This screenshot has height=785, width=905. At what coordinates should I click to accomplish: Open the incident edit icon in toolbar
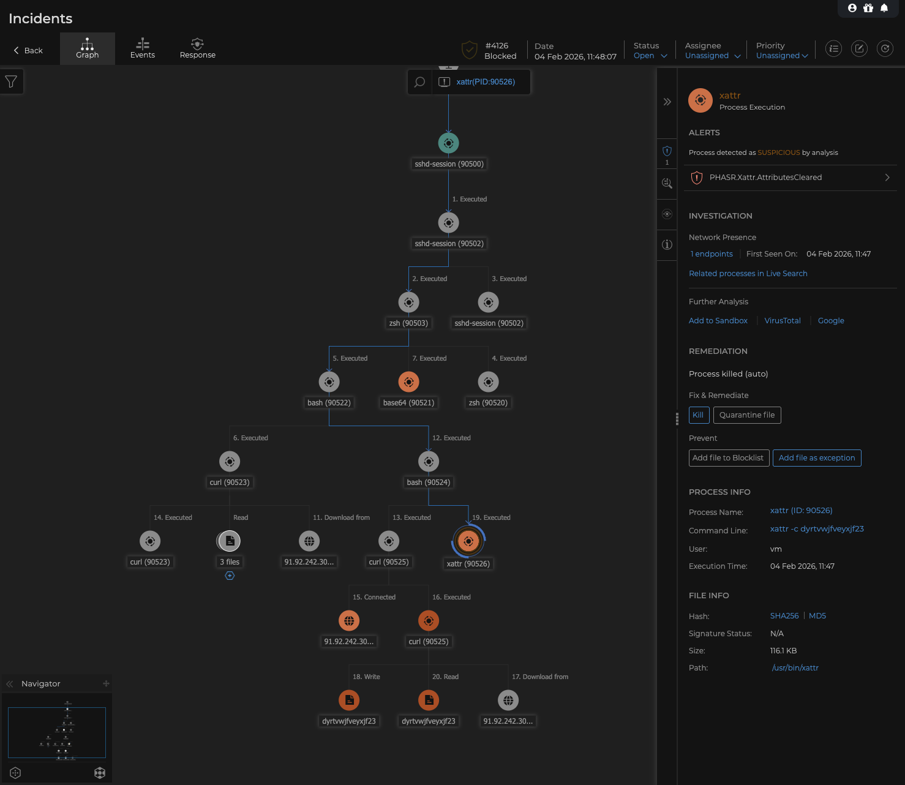859,48
